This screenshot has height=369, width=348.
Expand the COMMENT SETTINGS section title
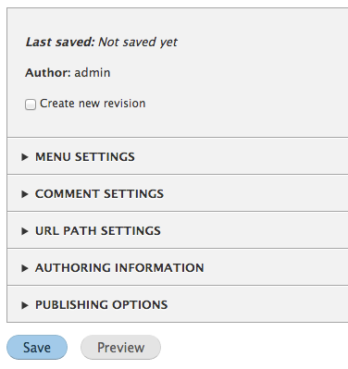click(99, 194)
